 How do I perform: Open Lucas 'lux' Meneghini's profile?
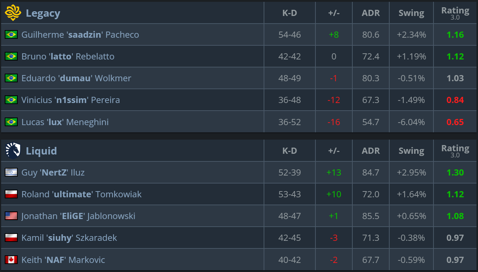(65, 122)
